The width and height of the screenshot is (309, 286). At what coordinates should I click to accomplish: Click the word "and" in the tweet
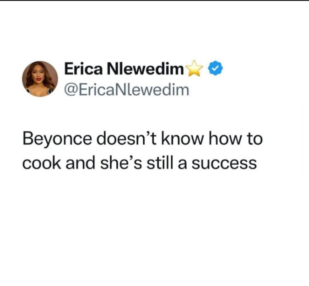click(x=81, y=163)
